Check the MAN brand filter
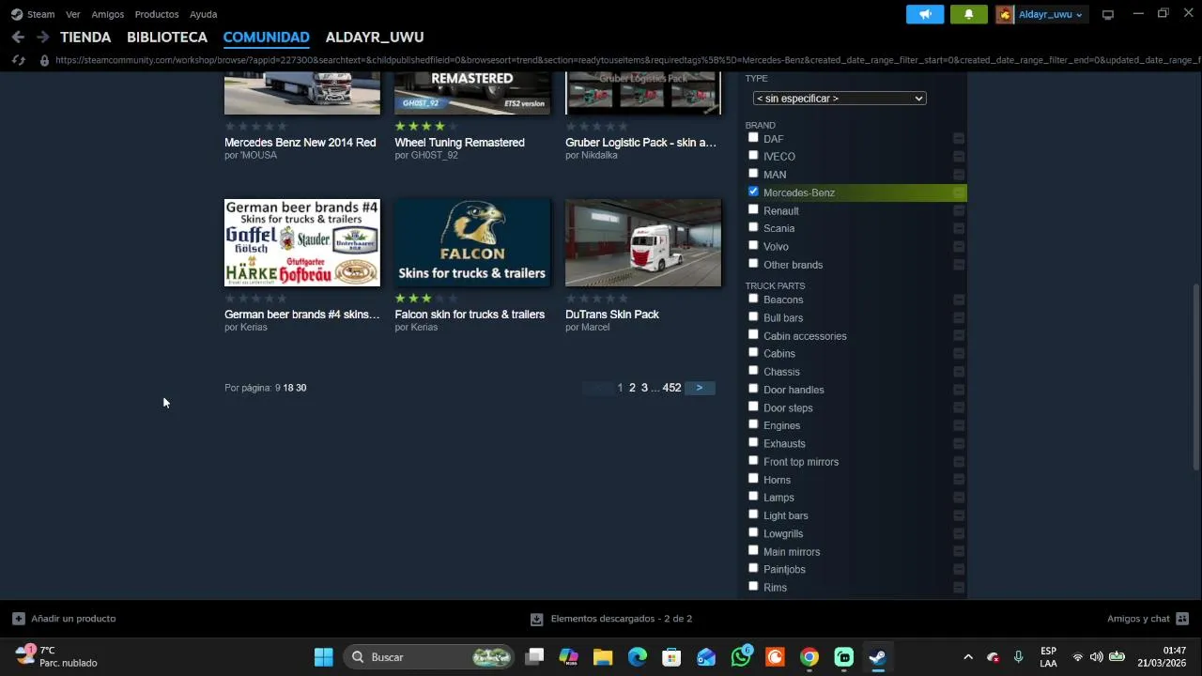The width and height of the screenshot is (1202, 676). click(x=753, y=174)
